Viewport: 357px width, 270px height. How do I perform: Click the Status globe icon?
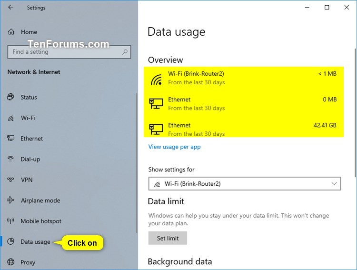coord(10,97)
